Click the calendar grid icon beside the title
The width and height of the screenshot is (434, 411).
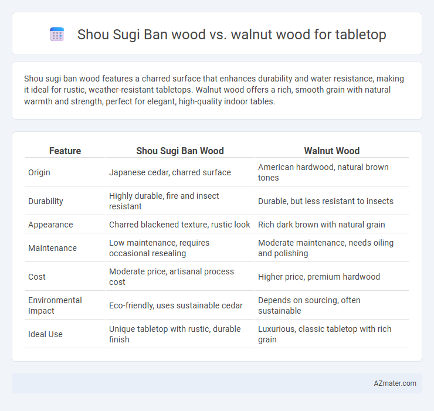pos(57,35)
